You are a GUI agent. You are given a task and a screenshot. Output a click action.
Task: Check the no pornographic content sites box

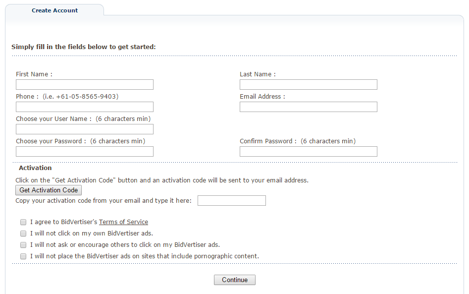[23, 256]
